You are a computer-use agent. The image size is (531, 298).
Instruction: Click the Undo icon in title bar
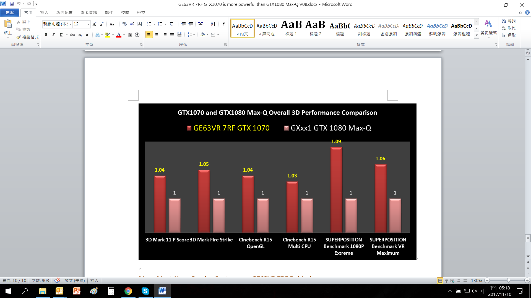click(19, 4)
